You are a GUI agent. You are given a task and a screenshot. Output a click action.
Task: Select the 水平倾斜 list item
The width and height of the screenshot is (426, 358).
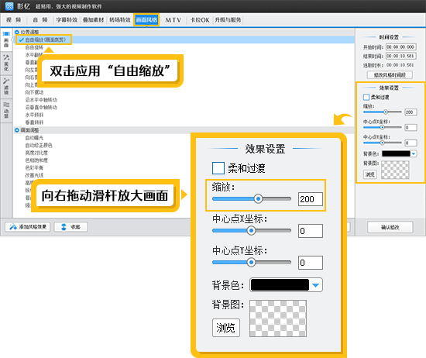pyautogui.click(x=34, y=115)
